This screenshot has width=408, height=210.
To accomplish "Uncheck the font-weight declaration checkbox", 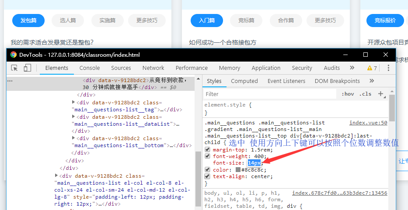I will (207, 156).
